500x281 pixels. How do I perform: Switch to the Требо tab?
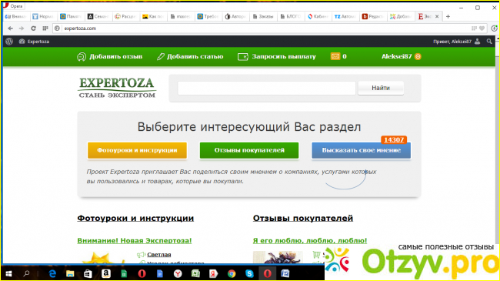[x=208, y=16]
